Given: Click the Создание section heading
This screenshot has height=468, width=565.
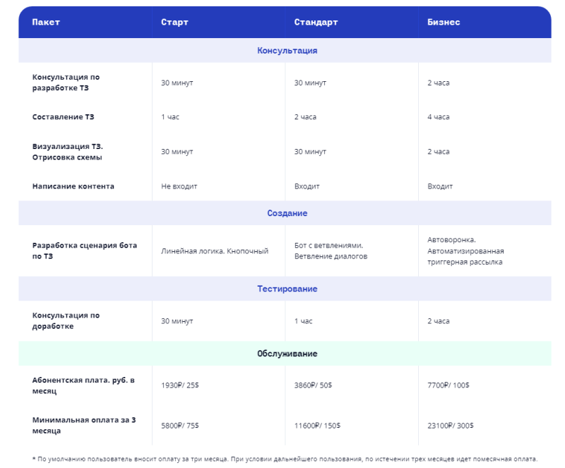Looking at the screenshot, I should (287, 213).
